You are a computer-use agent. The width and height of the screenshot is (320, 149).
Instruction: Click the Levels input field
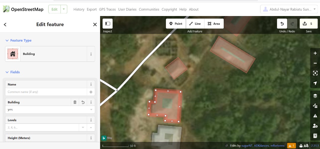point(42,128)
